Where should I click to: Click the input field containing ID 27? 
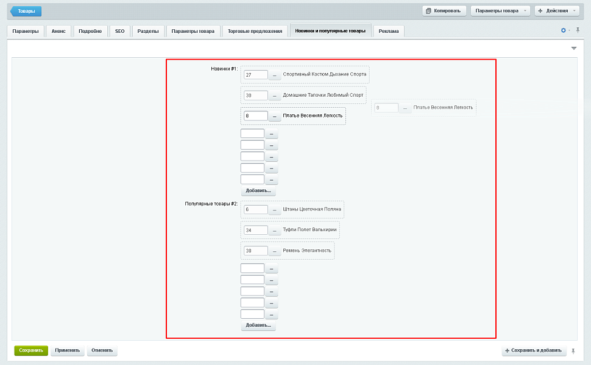(256, 75)
